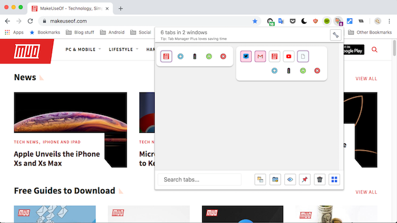Open blue diagonal arrow extension

350,21
